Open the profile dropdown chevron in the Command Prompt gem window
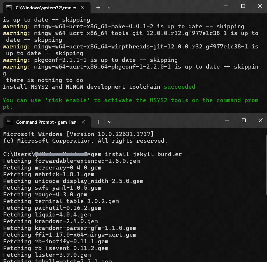The image size is (267, 262). (x=110, y=122)
